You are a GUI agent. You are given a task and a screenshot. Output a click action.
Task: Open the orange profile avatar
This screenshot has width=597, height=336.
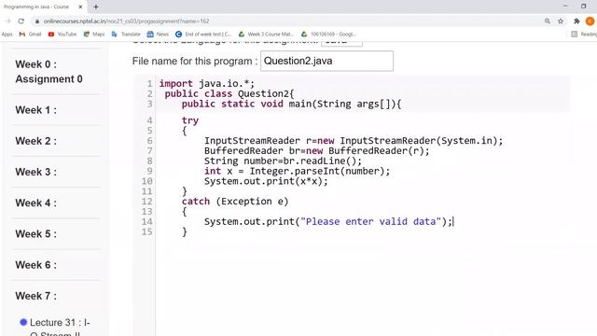click(590, 21)
